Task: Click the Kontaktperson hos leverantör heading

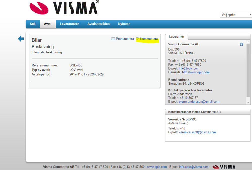Action: (x=190, y=90)
